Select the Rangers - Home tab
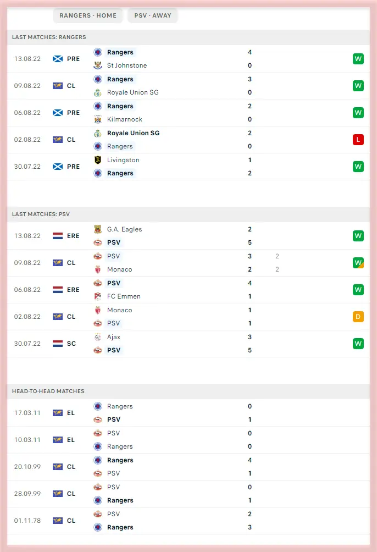The width and height of the screenshot is (377, 552). (88, 15)
